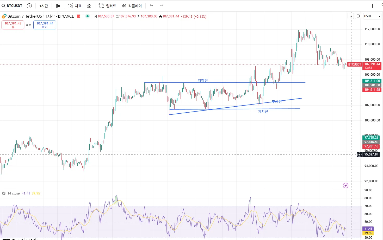The height and width of the screenshot is (240, 383).
Task: Click the current price label 107,391.44 on scale
Action: click(372, 64)
